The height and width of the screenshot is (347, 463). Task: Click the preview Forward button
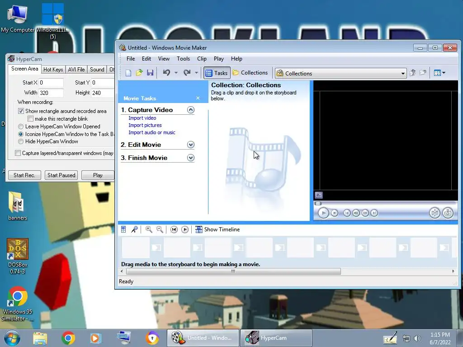click(x=374, y=213)
